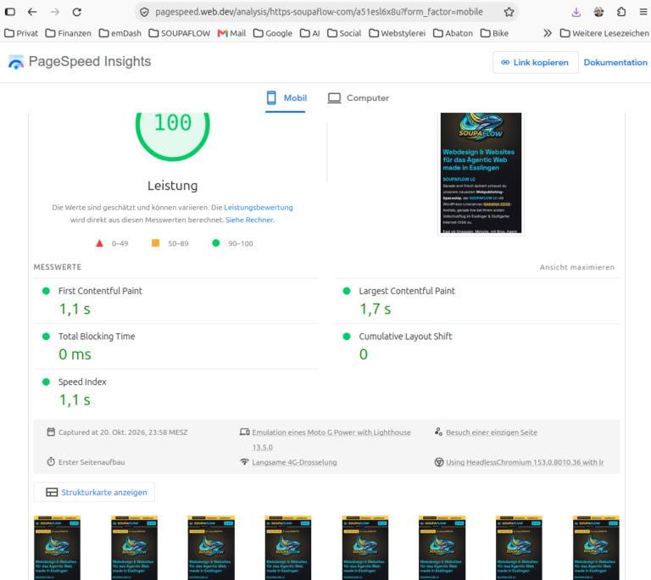Click the browser forward arrow
The height and width of the screenshot is (580, 651).
[54, 12]
